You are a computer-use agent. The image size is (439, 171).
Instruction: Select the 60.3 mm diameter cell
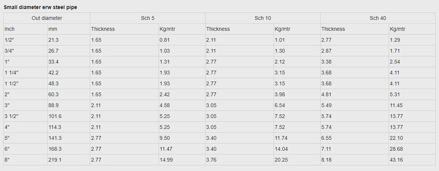68,95
